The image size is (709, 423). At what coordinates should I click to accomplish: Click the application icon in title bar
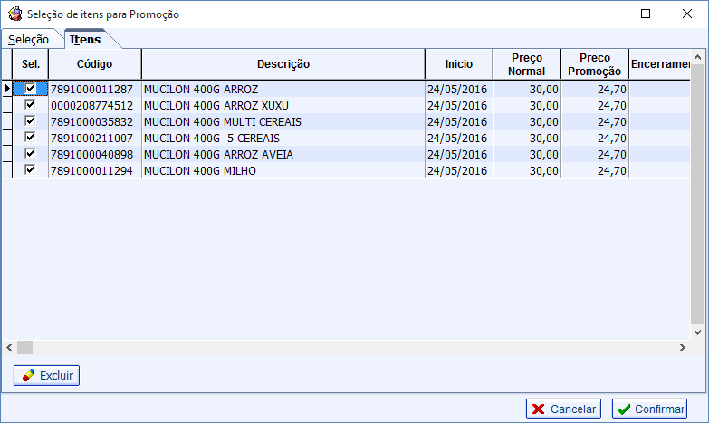coord(14,14)
